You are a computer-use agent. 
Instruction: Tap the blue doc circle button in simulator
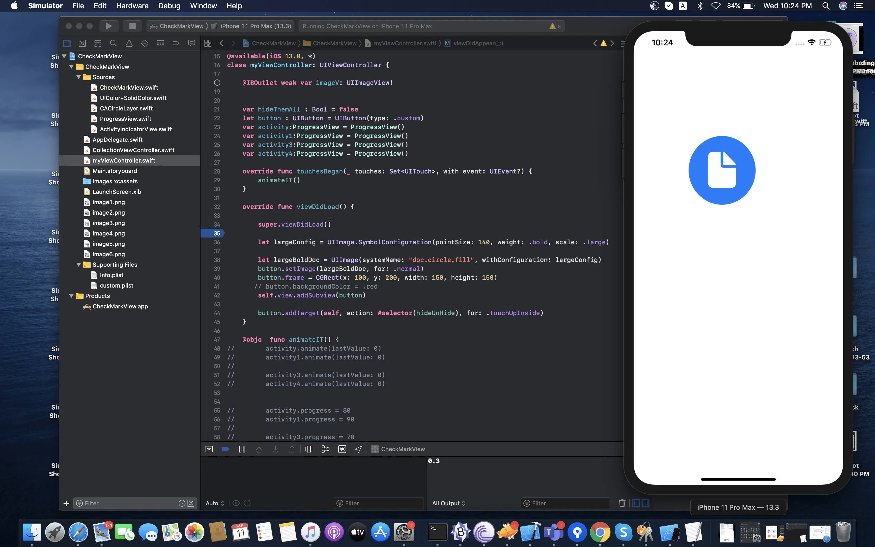click(x=722, y=170)
